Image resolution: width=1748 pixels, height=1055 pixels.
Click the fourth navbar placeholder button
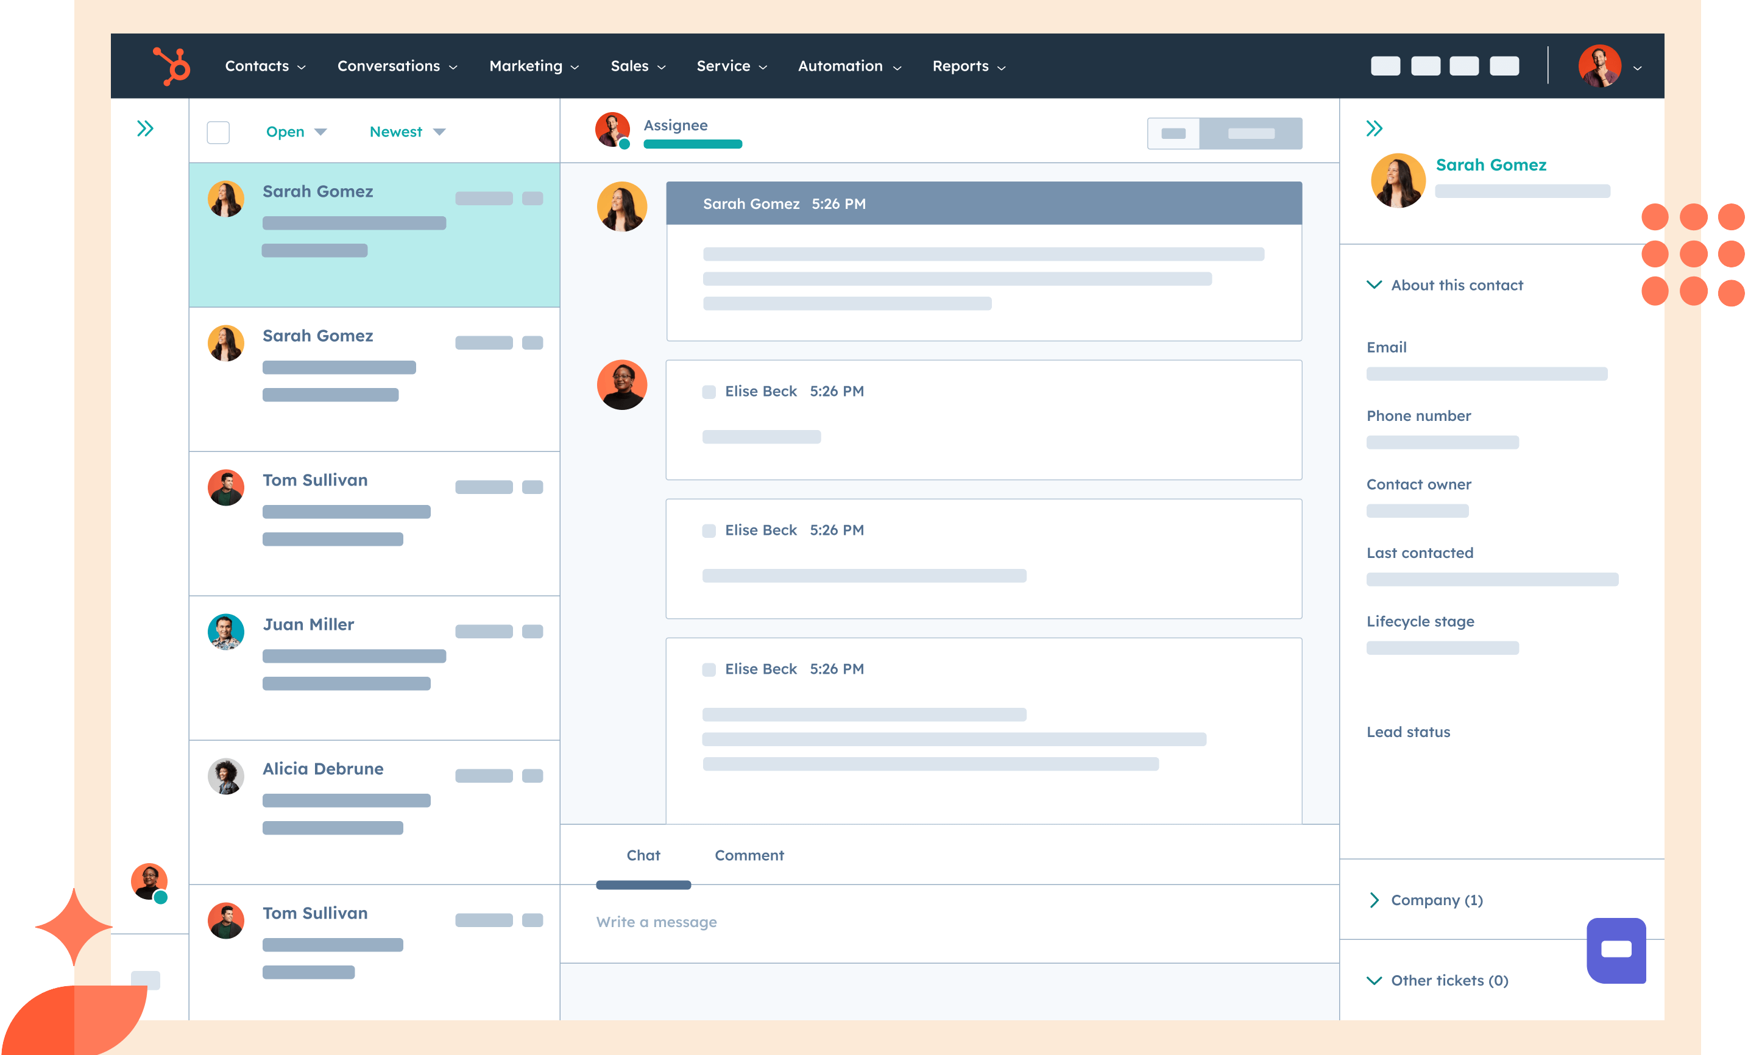pyautogui.click(x=1504, y=66)
